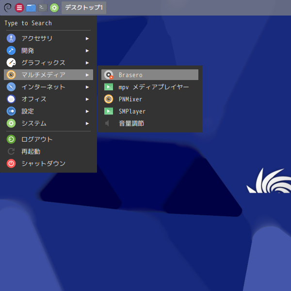Click the マルチメディア category icon
The image size is (291, 291).
click(x=11, y=75)
